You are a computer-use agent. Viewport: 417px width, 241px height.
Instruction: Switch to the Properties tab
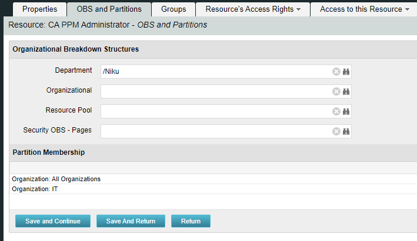click(x=40, y=9)
